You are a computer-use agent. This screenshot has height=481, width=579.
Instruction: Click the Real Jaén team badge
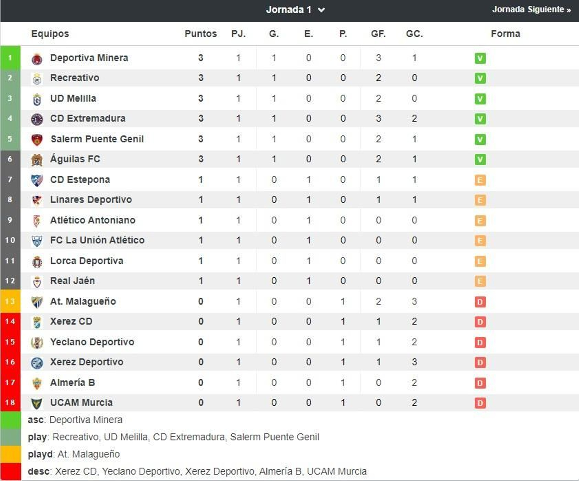point(37,280)
